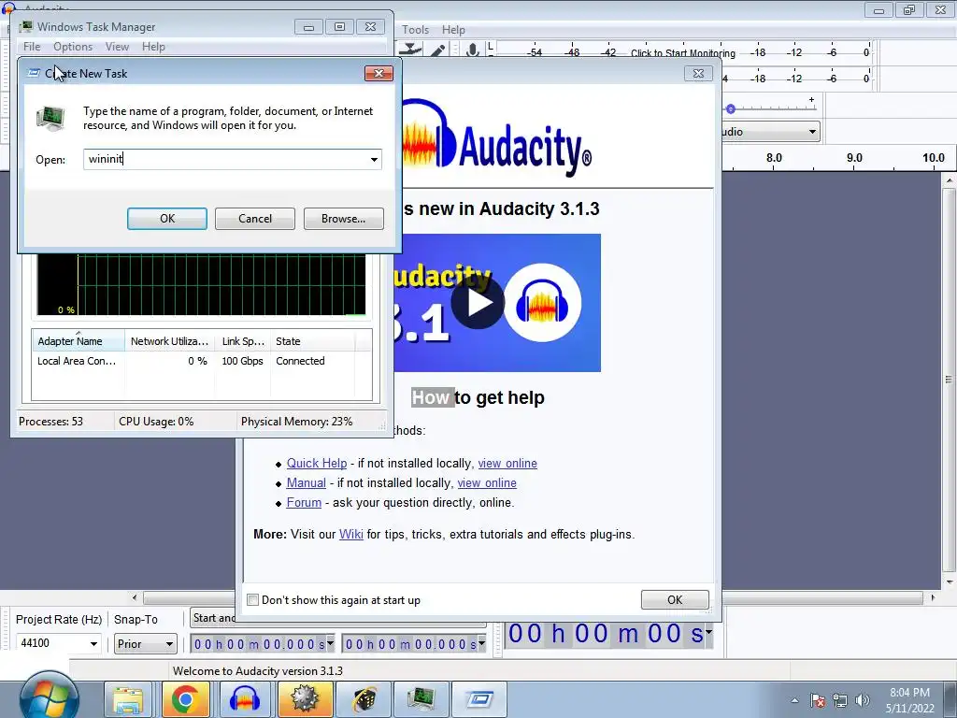The width and height of the screenshot is (957, 718).
Task: Click Cancel in Create New Task dialog
Action: [254, 219]
